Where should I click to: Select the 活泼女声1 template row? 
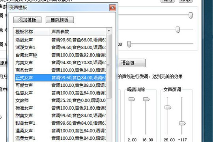(60, 47)
